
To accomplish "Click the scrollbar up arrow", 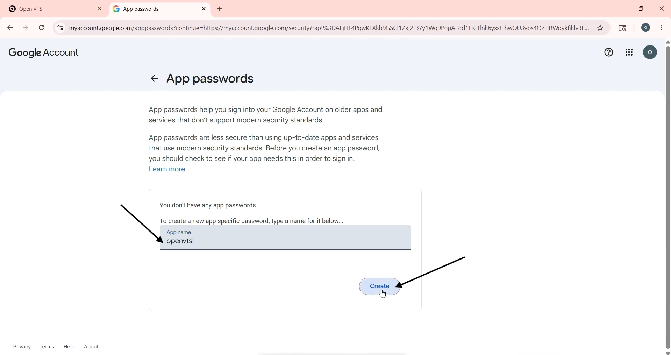I will point(668,42).
